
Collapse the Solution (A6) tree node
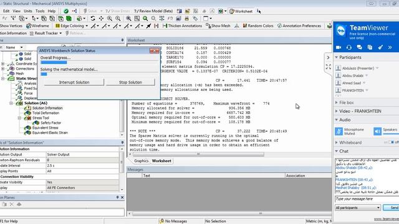coord(11,103)
